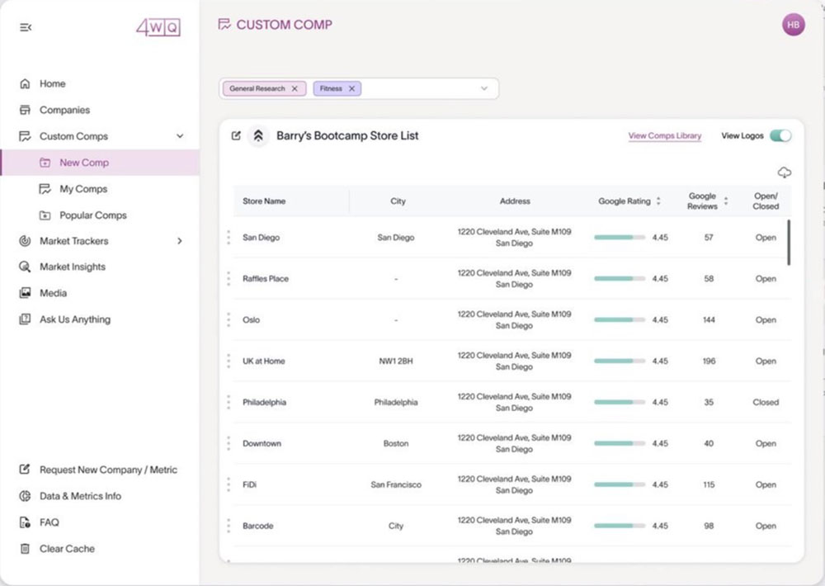The image size is (825, 586).
Task: Click the Store Name column header
Action: [264, 201]
